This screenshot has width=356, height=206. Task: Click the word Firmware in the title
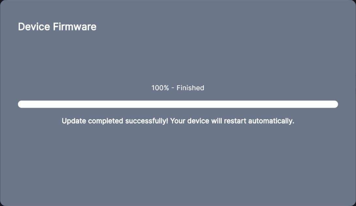point(75,27)
